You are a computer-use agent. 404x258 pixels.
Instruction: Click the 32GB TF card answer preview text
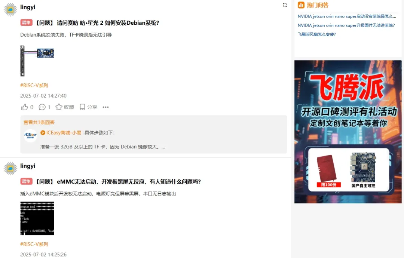(103, 147)
